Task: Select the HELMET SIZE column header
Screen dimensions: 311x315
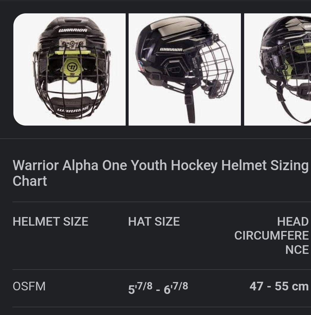Action: 50,221
